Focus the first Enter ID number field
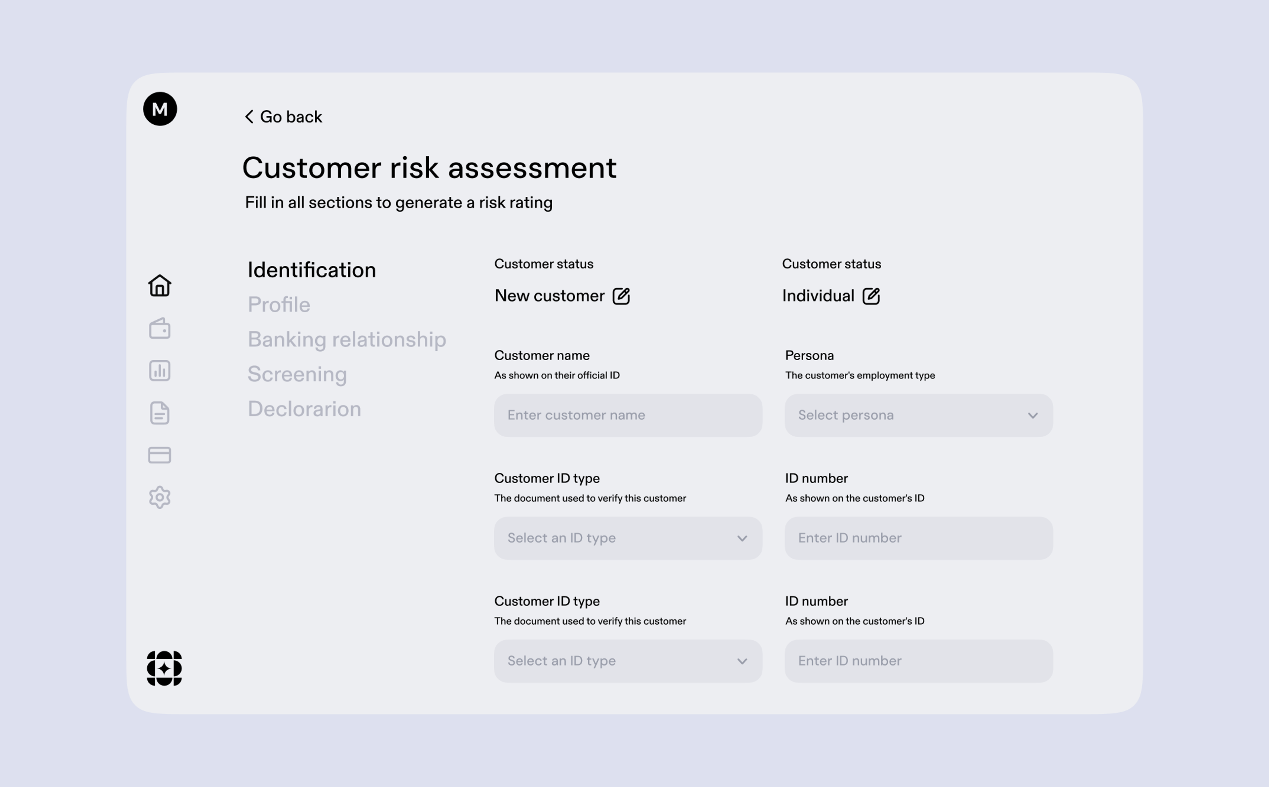This screenshot has width=1269, height=787. click(919, 538)
